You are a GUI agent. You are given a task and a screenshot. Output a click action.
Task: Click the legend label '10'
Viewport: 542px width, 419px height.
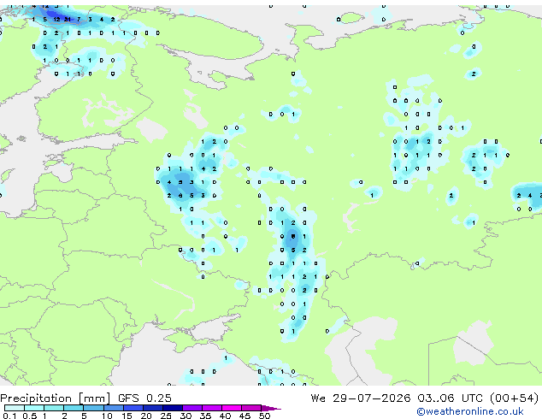click(x=107, y=416)
